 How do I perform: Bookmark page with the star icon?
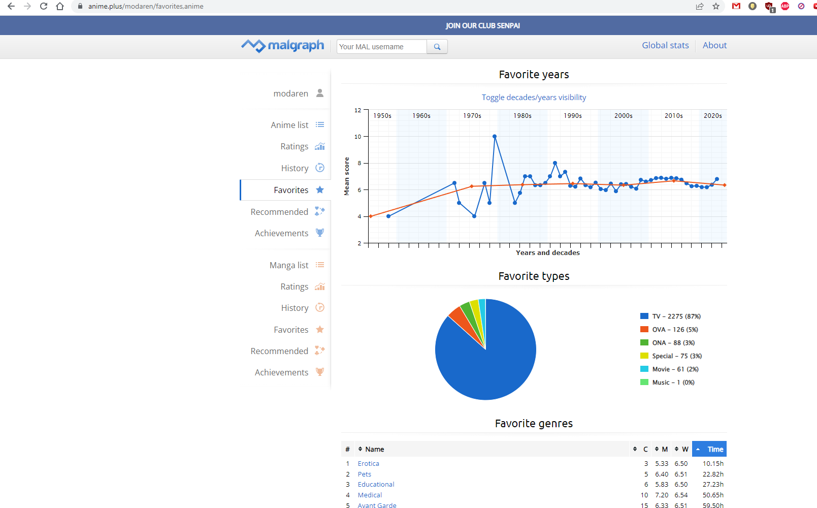pos(716,6)
